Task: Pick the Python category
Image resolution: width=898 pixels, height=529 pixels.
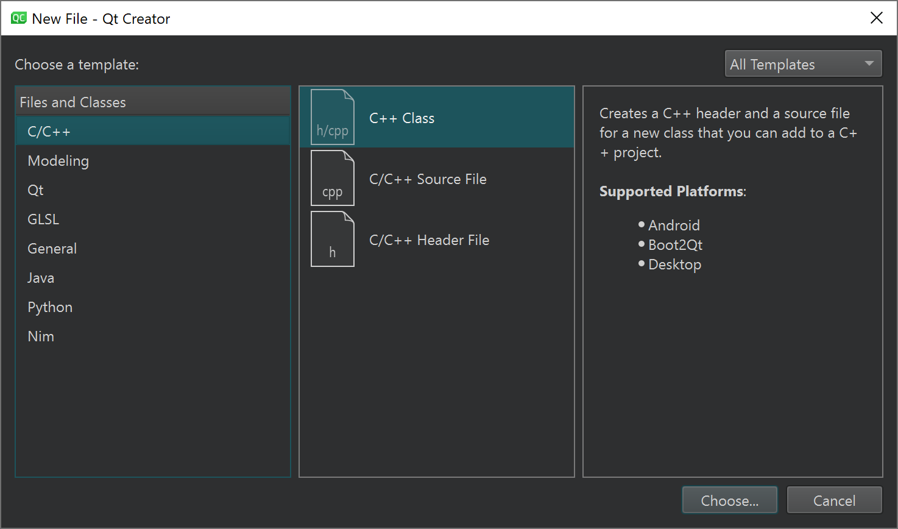Action: pyautogui.click(x=50, y=307)
